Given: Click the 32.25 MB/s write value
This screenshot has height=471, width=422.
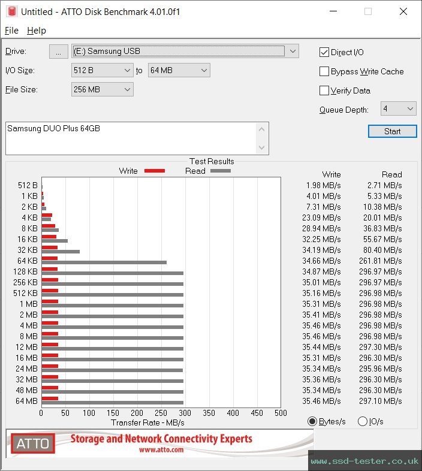Looking at the screenshot, I should [321, 239].
